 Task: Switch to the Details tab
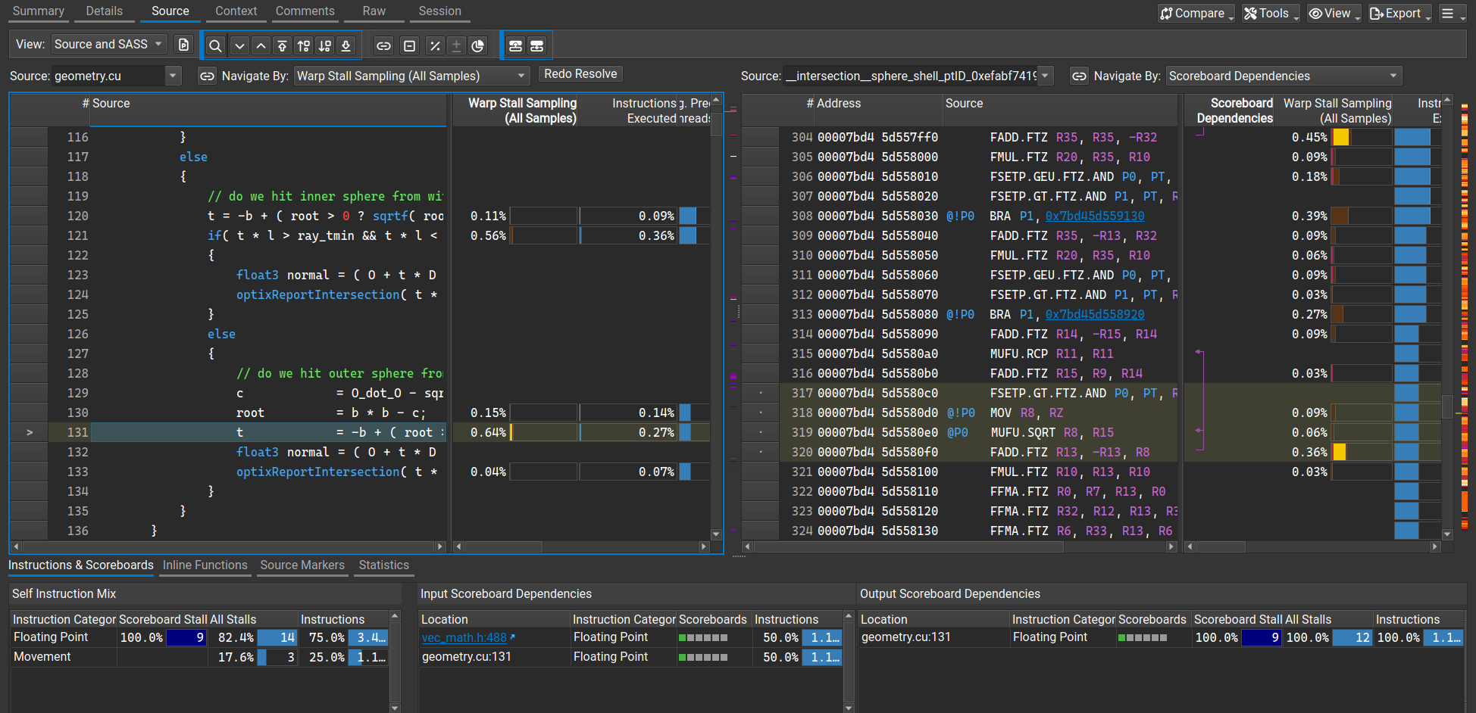coord(105,11)
